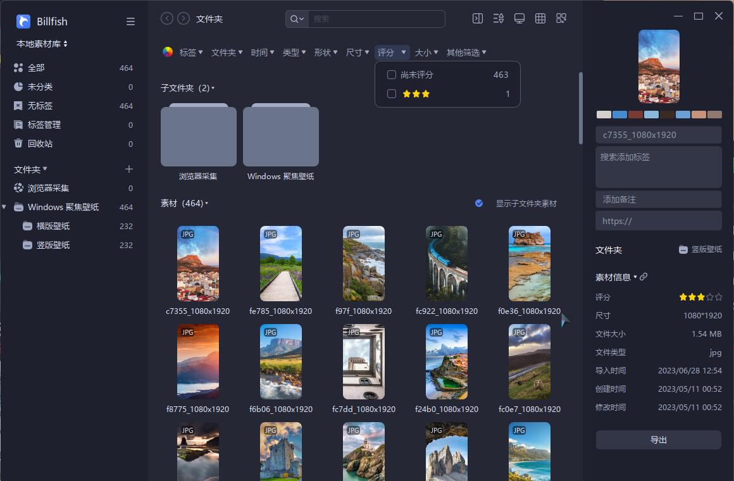Image resolution: width=734 pixels, height=481 pixels.
Task: Toggle 显示子文件夹素材 option
Action: (479, 203)
